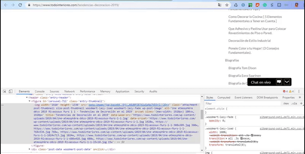
Task: Click the S letter extension icon
Action: [272, 5]
